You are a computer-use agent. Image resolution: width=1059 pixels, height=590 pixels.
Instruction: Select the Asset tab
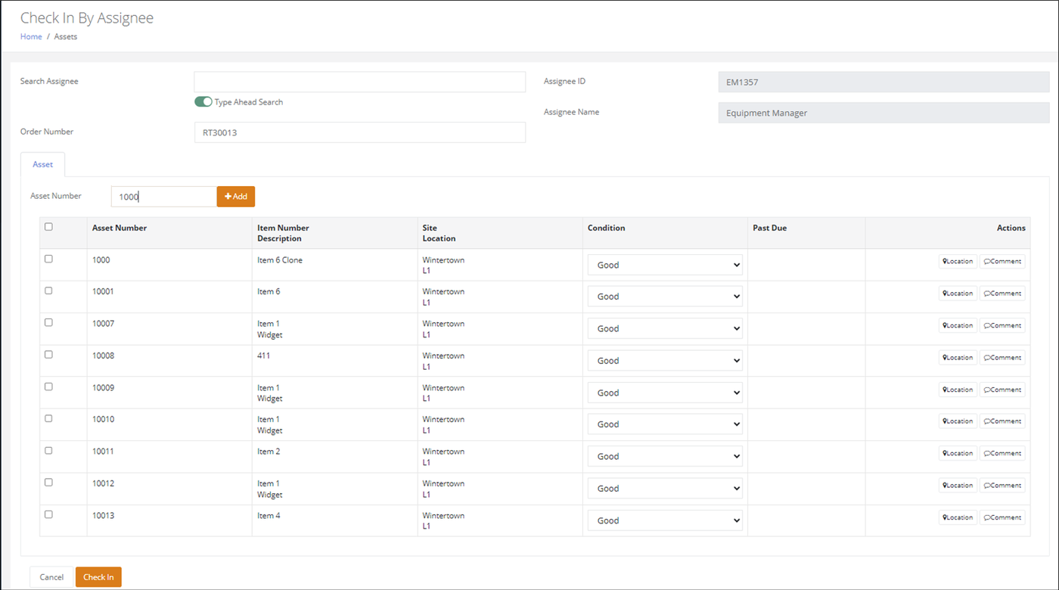[42, 164]
